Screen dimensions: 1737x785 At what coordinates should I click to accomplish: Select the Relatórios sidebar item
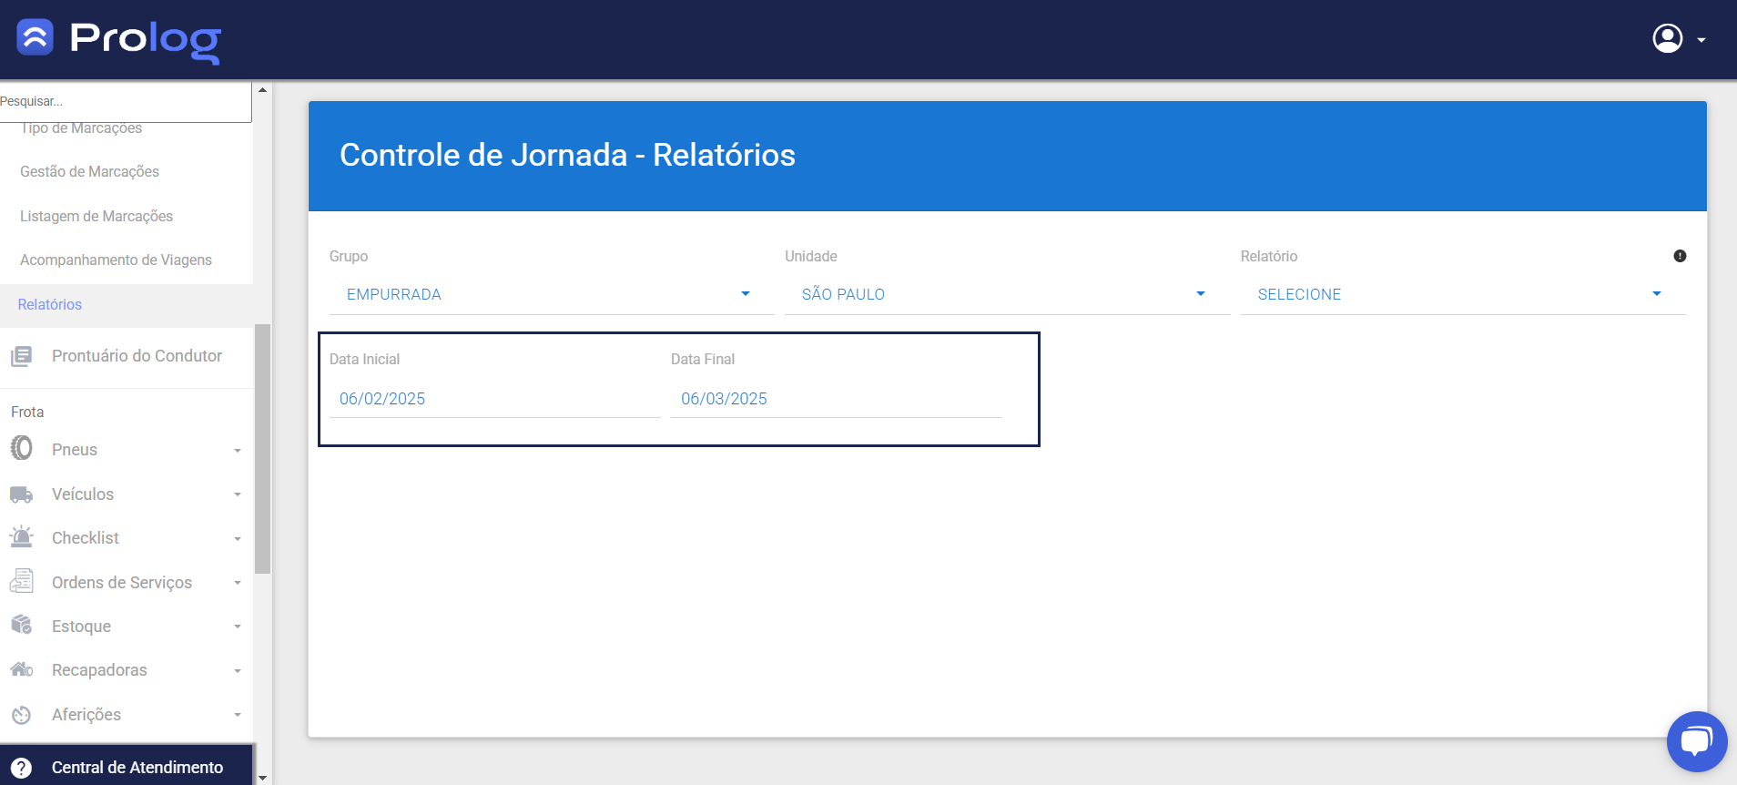127,304
